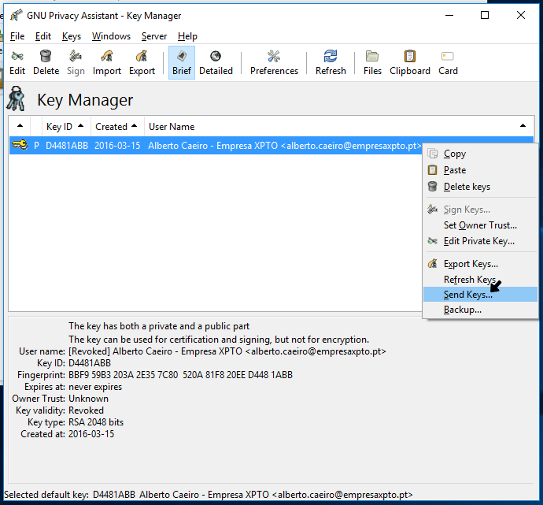Click Key validity Revoked value
The height and width of the screenshot is (505, 543).
[86, 410]
